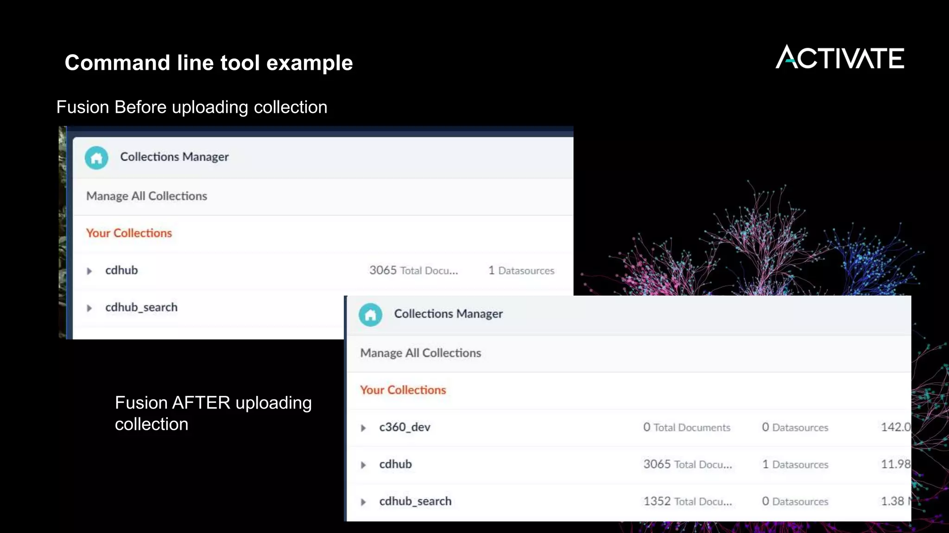This screenshot has height=533, width=949.
Task: Click 1352 Total Docu... for cdhub_search
Action: point(688,501)
